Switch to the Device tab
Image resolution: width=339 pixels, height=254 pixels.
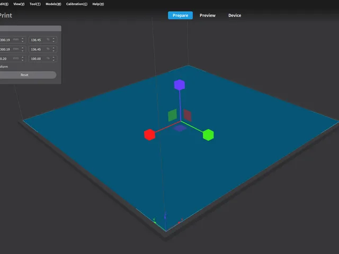(x=235, y=15)
